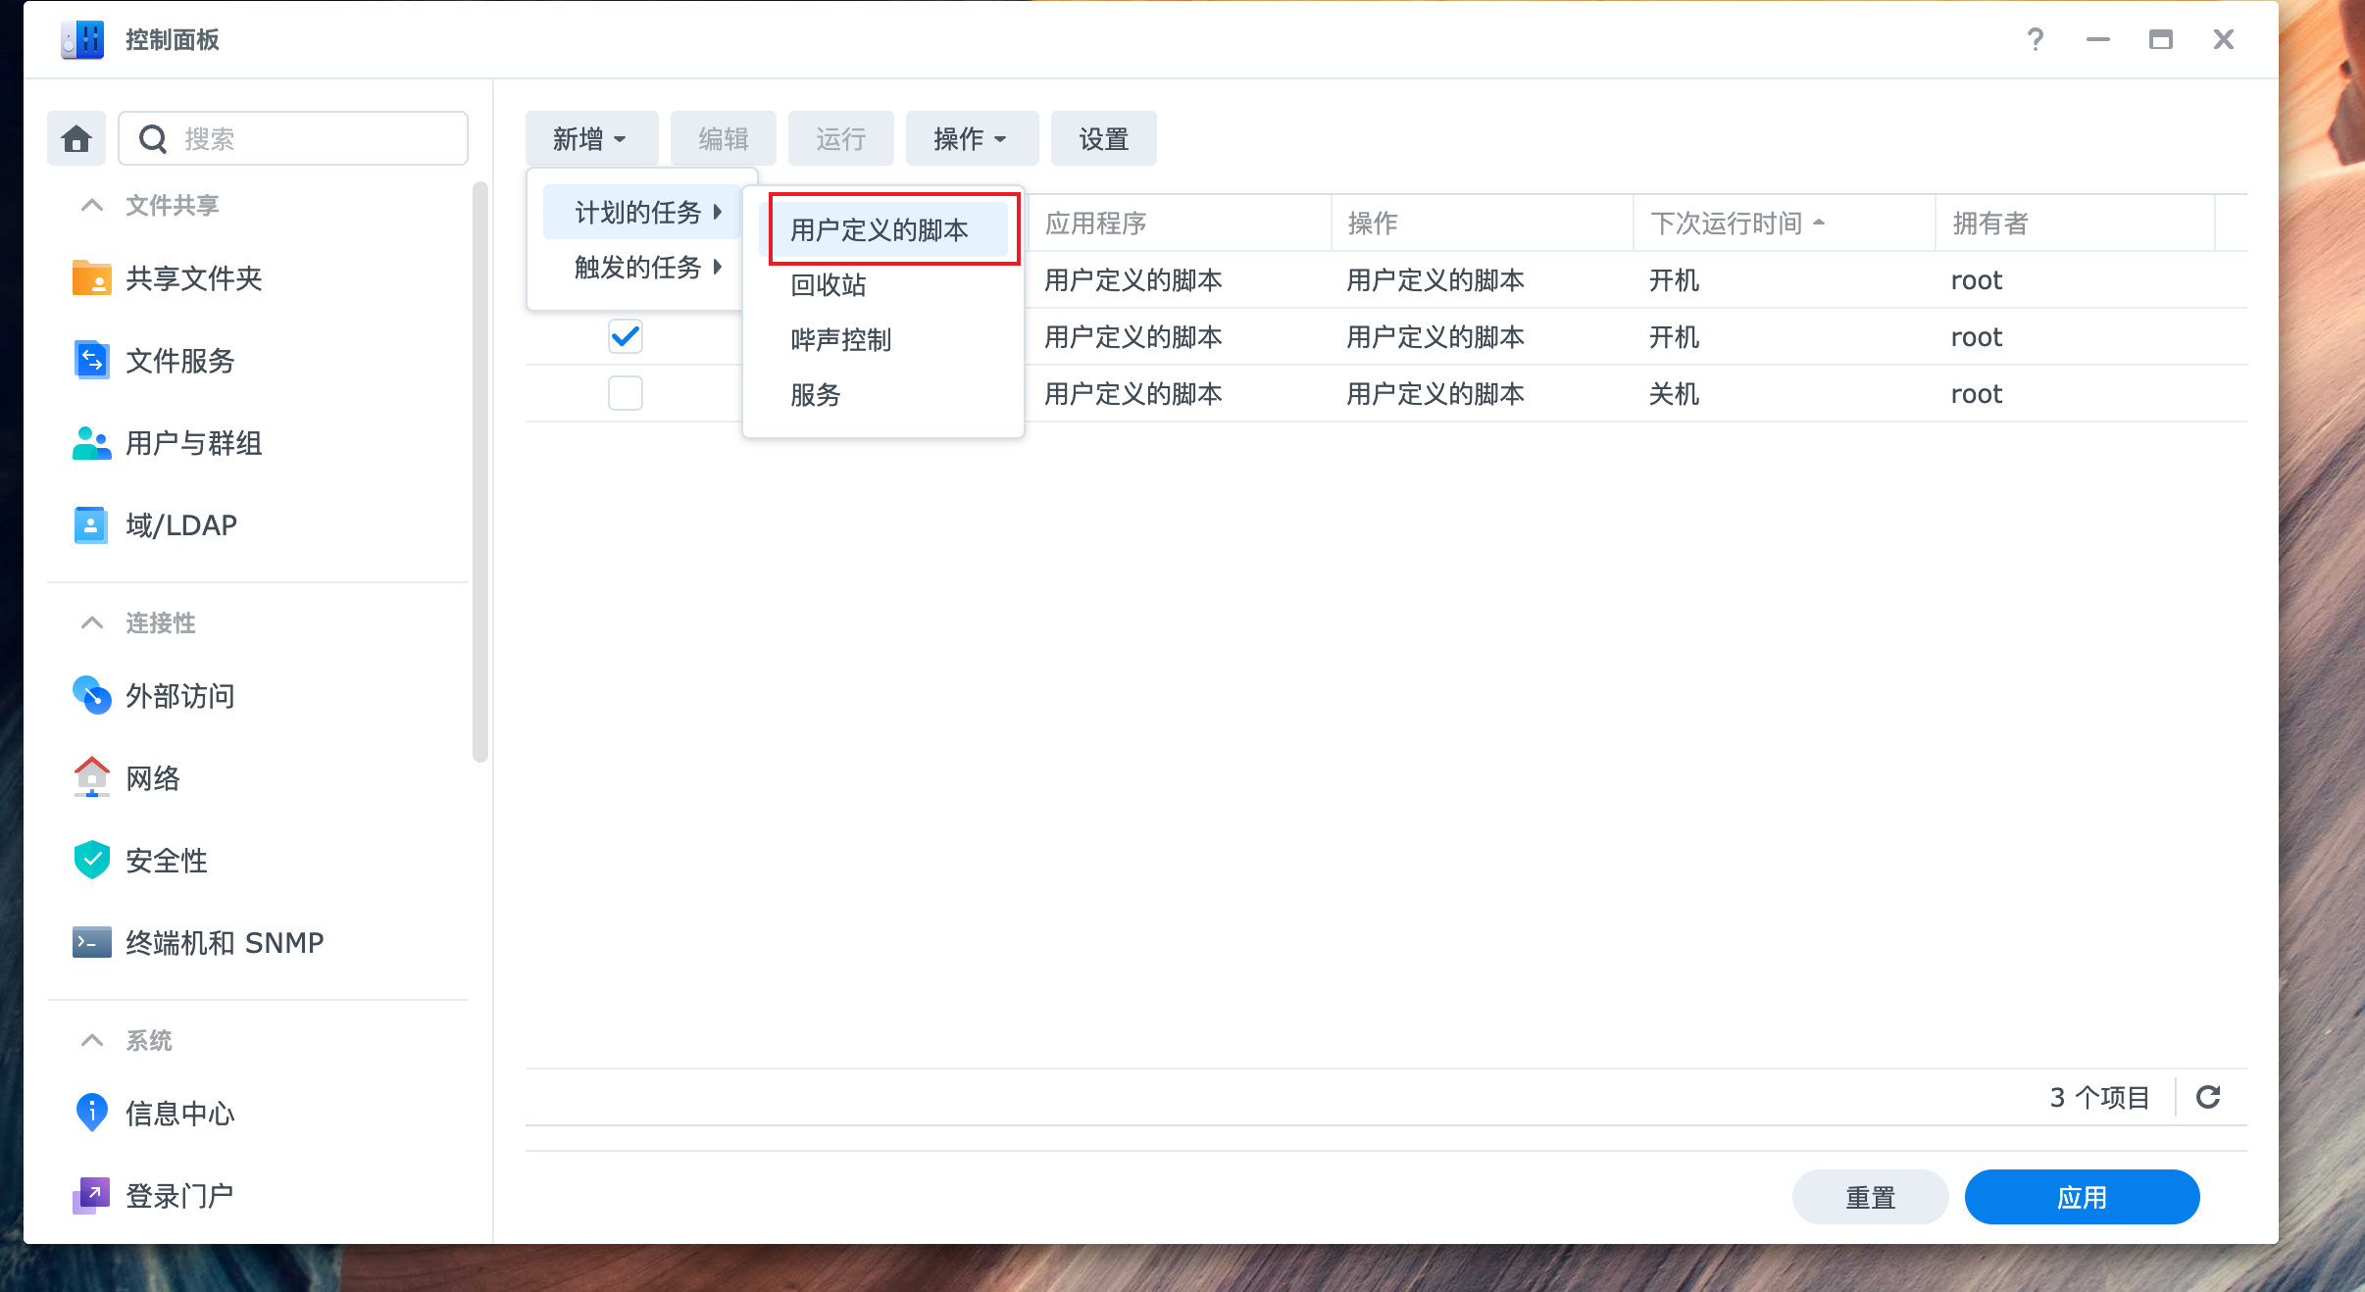This screenshot has width=2365, height=1292.
Task: Open 用户与群组 users icon
Action: [91, 443]
